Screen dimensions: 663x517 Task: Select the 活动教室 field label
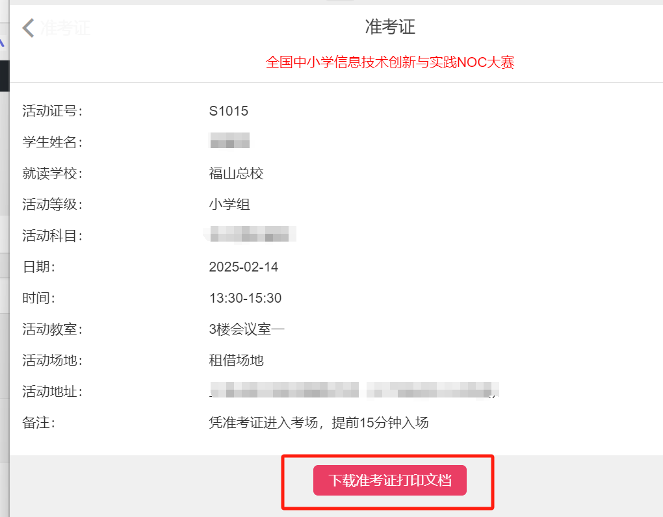(x=53, y=329)
